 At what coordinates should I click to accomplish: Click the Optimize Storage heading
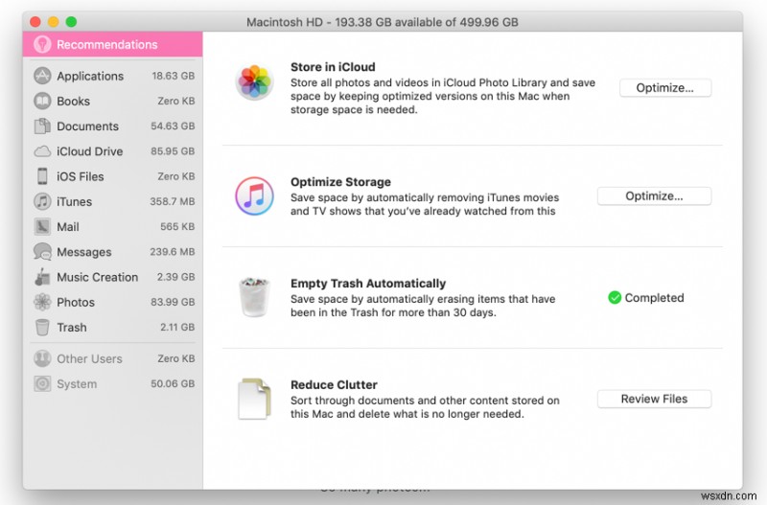340,182
